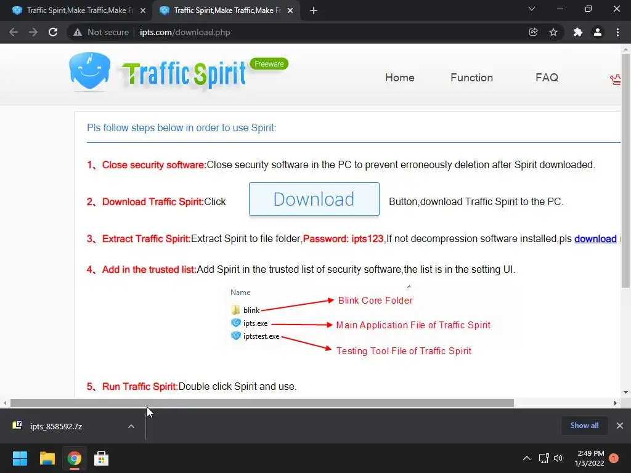The height and width of the screenshot is (473, 631).
Task: Click the horizontal scrollbar right arrow
Action: [616, 403]
